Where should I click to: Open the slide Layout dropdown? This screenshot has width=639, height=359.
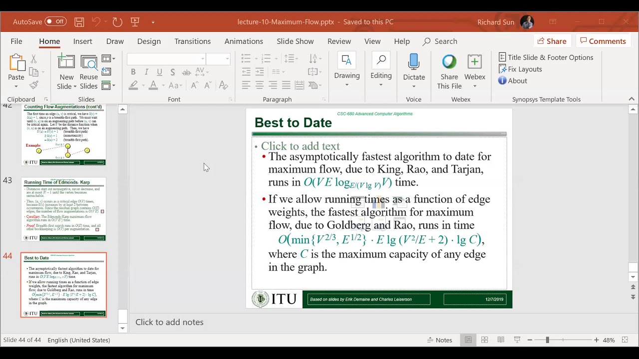point(108,59)
